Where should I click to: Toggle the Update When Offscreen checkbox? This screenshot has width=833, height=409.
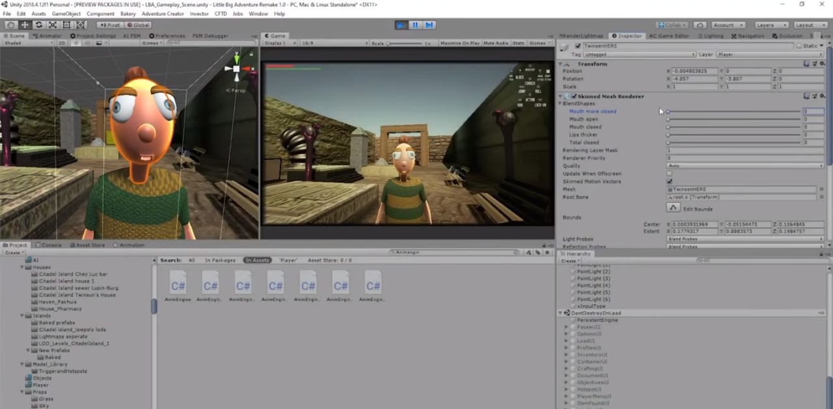[x=669, y=174]
